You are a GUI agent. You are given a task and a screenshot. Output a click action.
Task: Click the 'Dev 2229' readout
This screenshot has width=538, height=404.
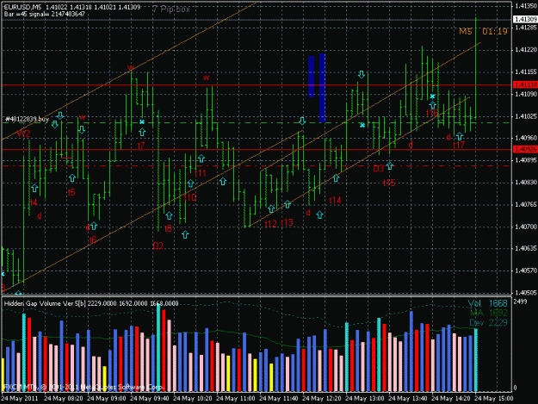click(x=488, y=323)
